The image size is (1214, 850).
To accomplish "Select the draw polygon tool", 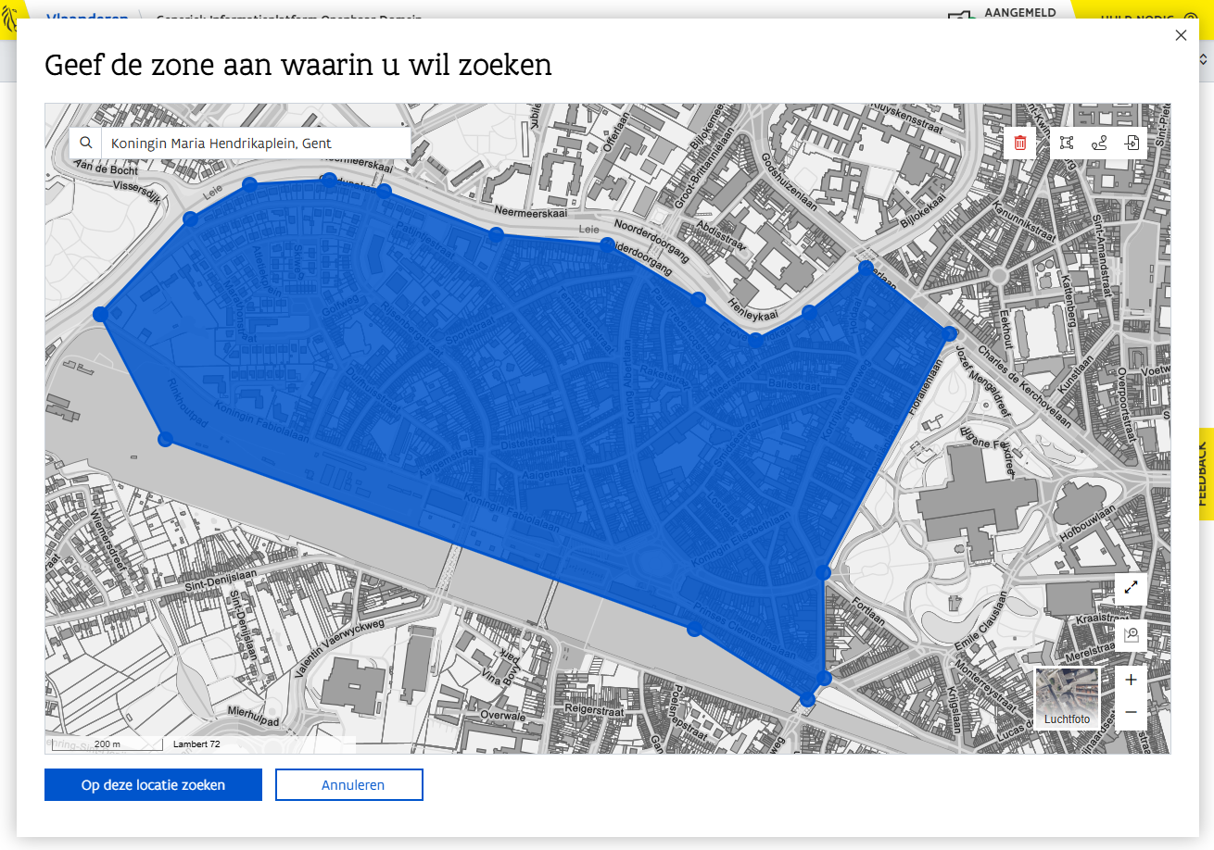I will coord(1067,143).
